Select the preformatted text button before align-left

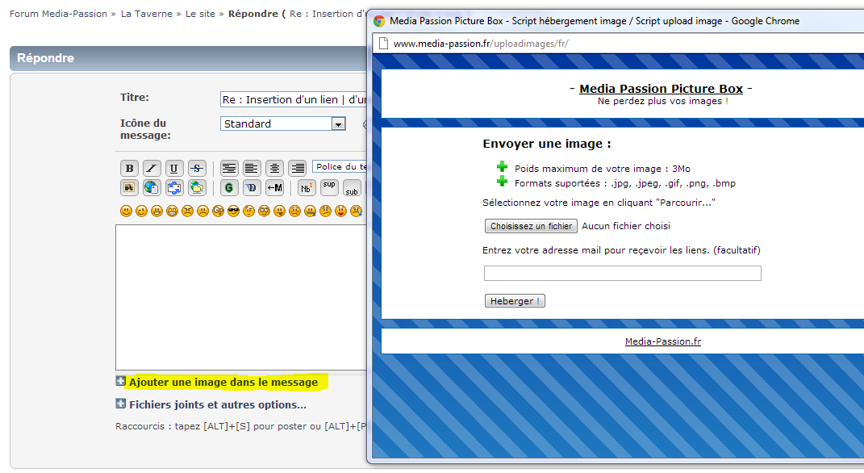229,168
